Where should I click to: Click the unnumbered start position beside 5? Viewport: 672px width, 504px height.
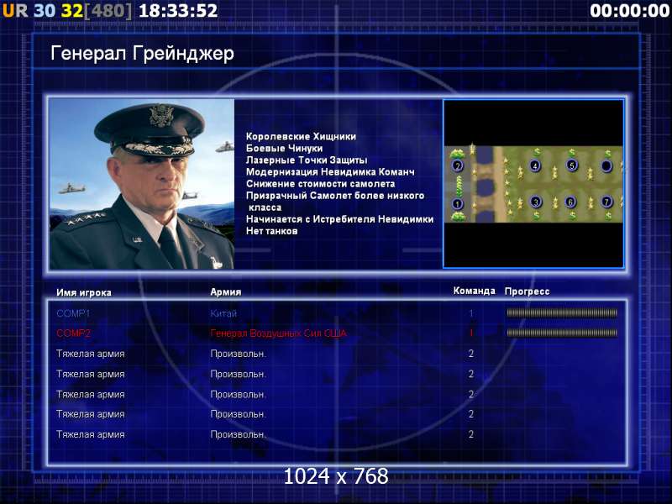(x=606, y=165)
